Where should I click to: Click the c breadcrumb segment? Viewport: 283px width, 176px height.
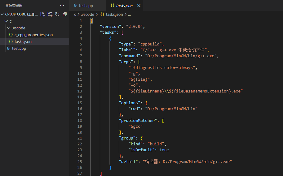coord(75,14)
